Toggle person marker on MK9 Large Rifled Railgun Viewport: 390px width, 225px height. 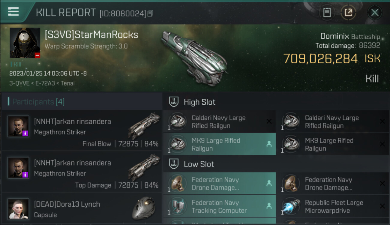pos(269,144)
